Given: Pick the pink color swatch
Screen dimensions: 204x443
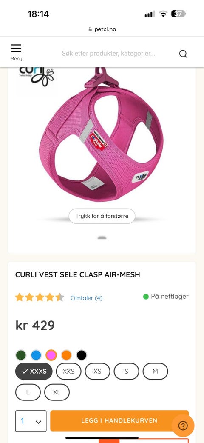Looking at the screenshot, I should [51, 355].
